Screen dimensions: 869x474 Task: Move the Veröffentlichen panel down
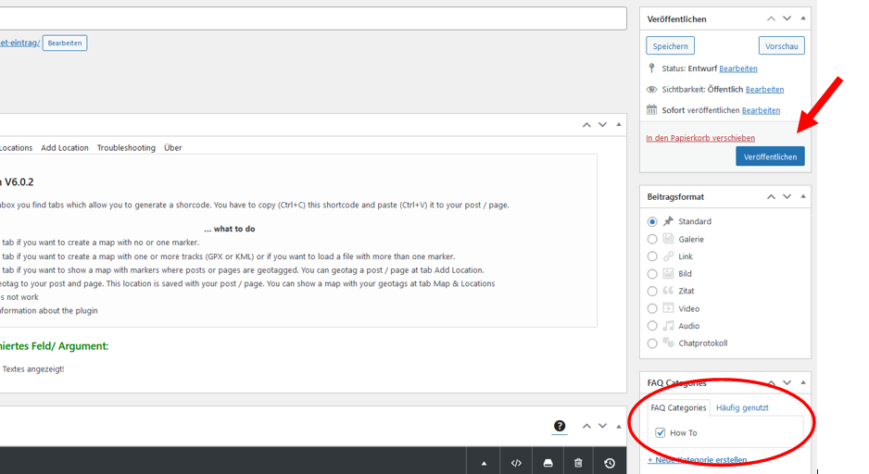[x=787, y=19]
